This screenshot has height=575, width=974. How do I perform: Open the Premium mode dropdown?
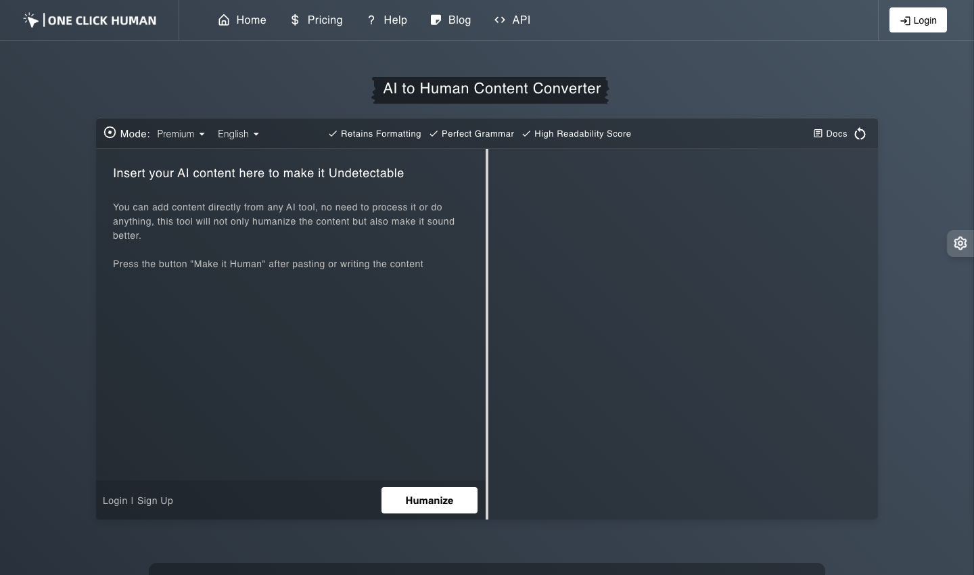(x=181, y=134)
